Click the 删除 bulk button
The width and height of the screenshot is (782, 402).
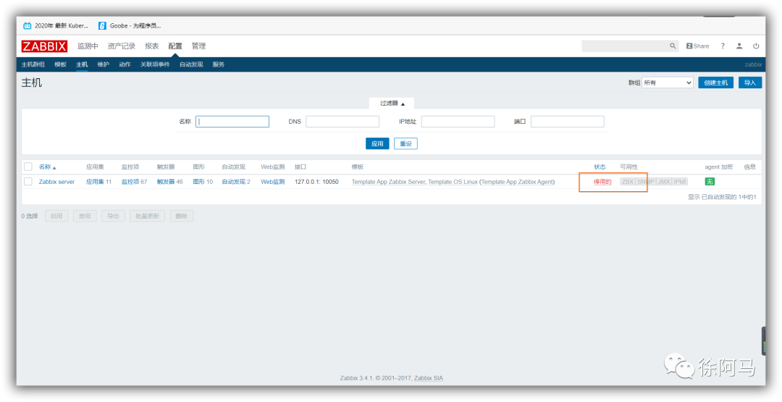coord(182,216)
